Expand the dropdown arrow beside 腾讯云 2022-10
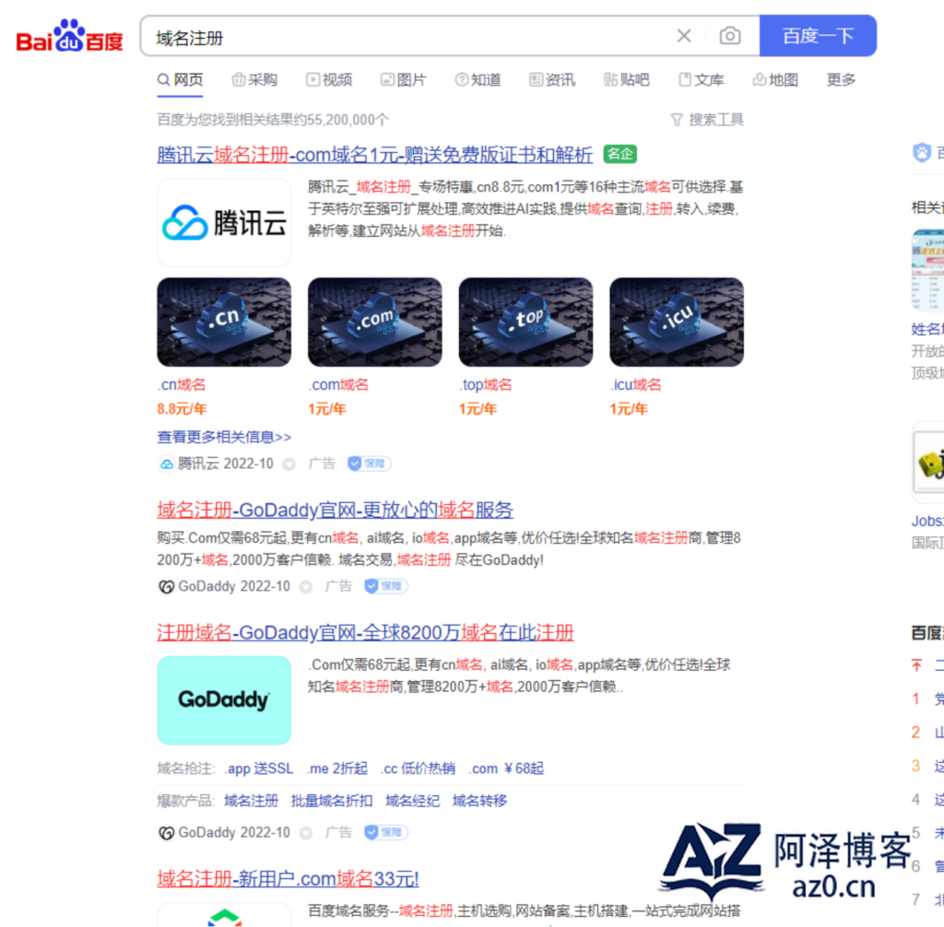The image size is (944, 927). point(289,464)
